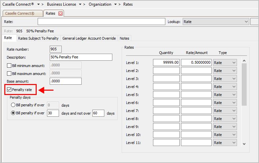Click the Rates list scrollbar thumb
Viewport: 259px width, 163px height.
tap(244, 85)
